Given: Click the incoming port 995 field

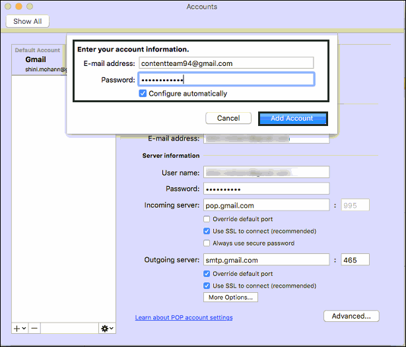Looking at the screenshot, I should coord(355,205).
